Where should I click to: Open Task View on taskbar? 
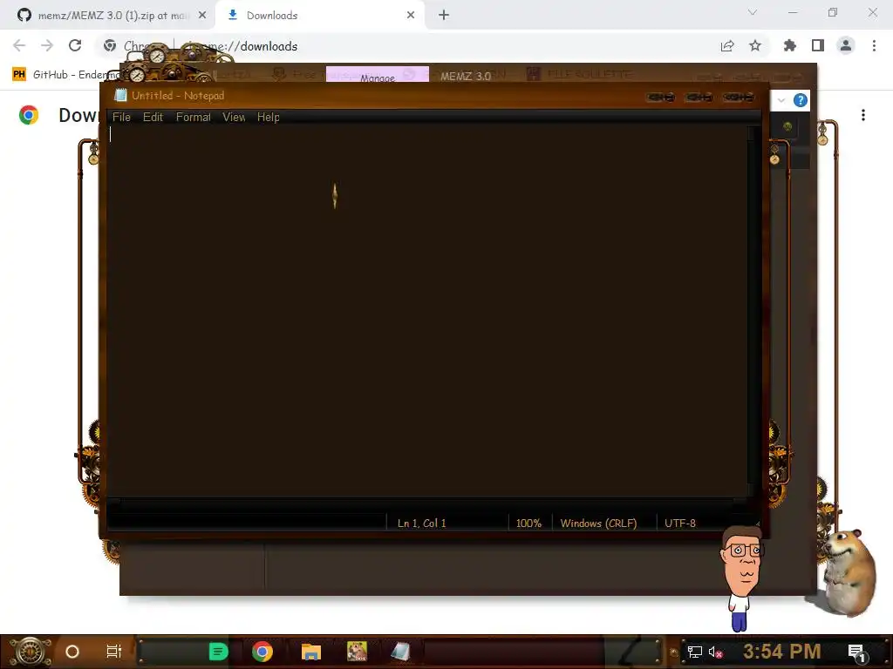[114, 652]
